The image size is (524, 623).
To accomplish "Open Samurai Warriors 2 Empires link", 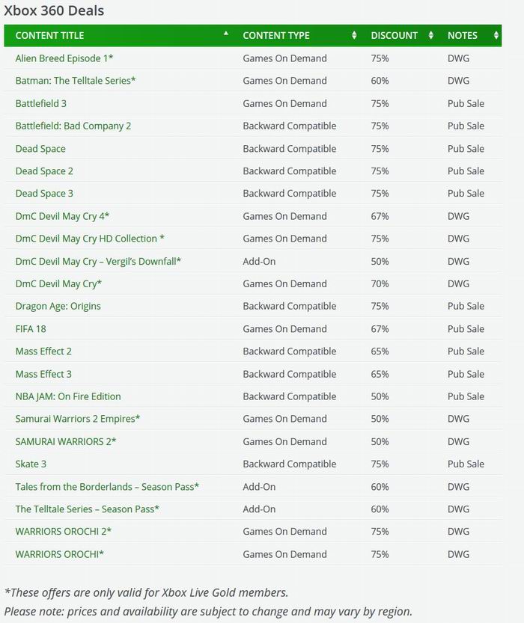I will pyautogui.click(x=78, y=419).
